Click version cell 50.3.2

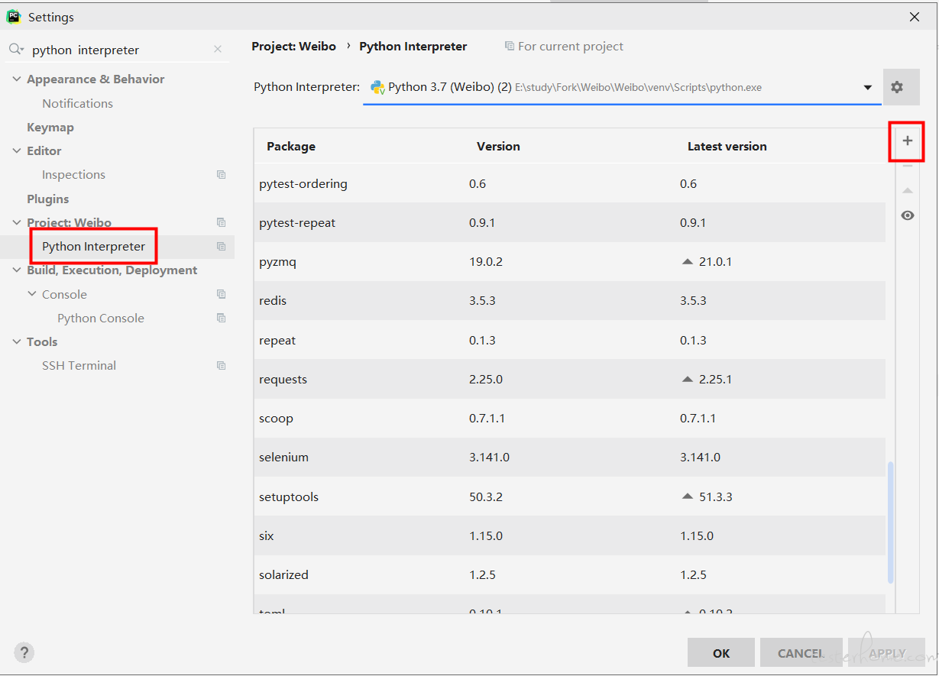[x=486, y=497]
